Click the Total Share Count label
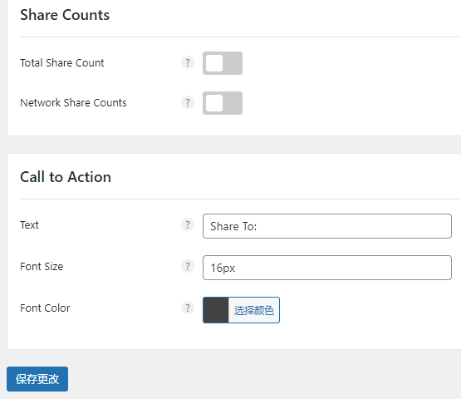The image size is (461, 399). coord(62,62)
